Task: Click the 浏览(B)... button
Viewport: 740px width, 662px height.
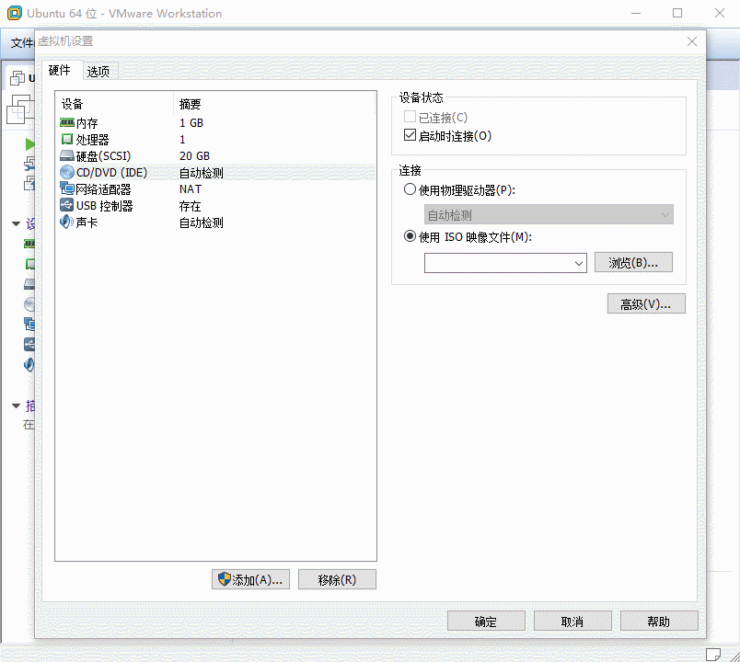Action: [x=633, y=263]
